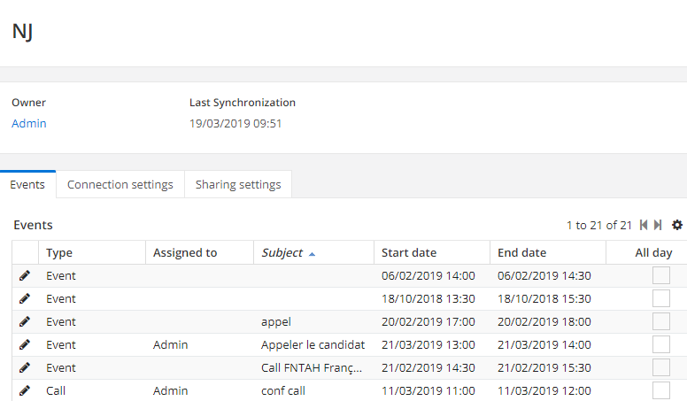The height and width of the screenshot is (401, 687).
Task: Open editor for 'Appeler le candidat' event
Action: pos(25,344)
